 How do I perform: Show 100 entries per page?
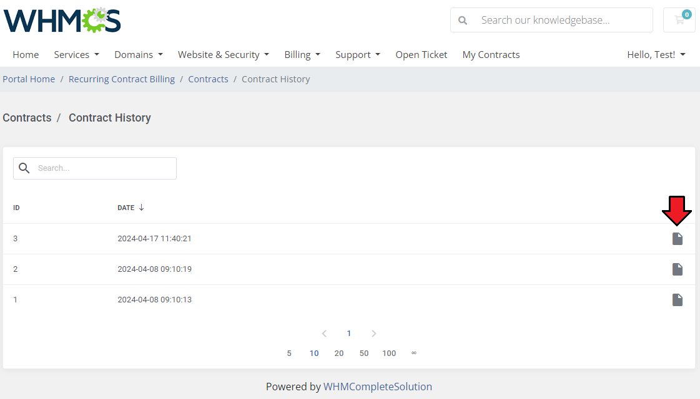(389, 353)
